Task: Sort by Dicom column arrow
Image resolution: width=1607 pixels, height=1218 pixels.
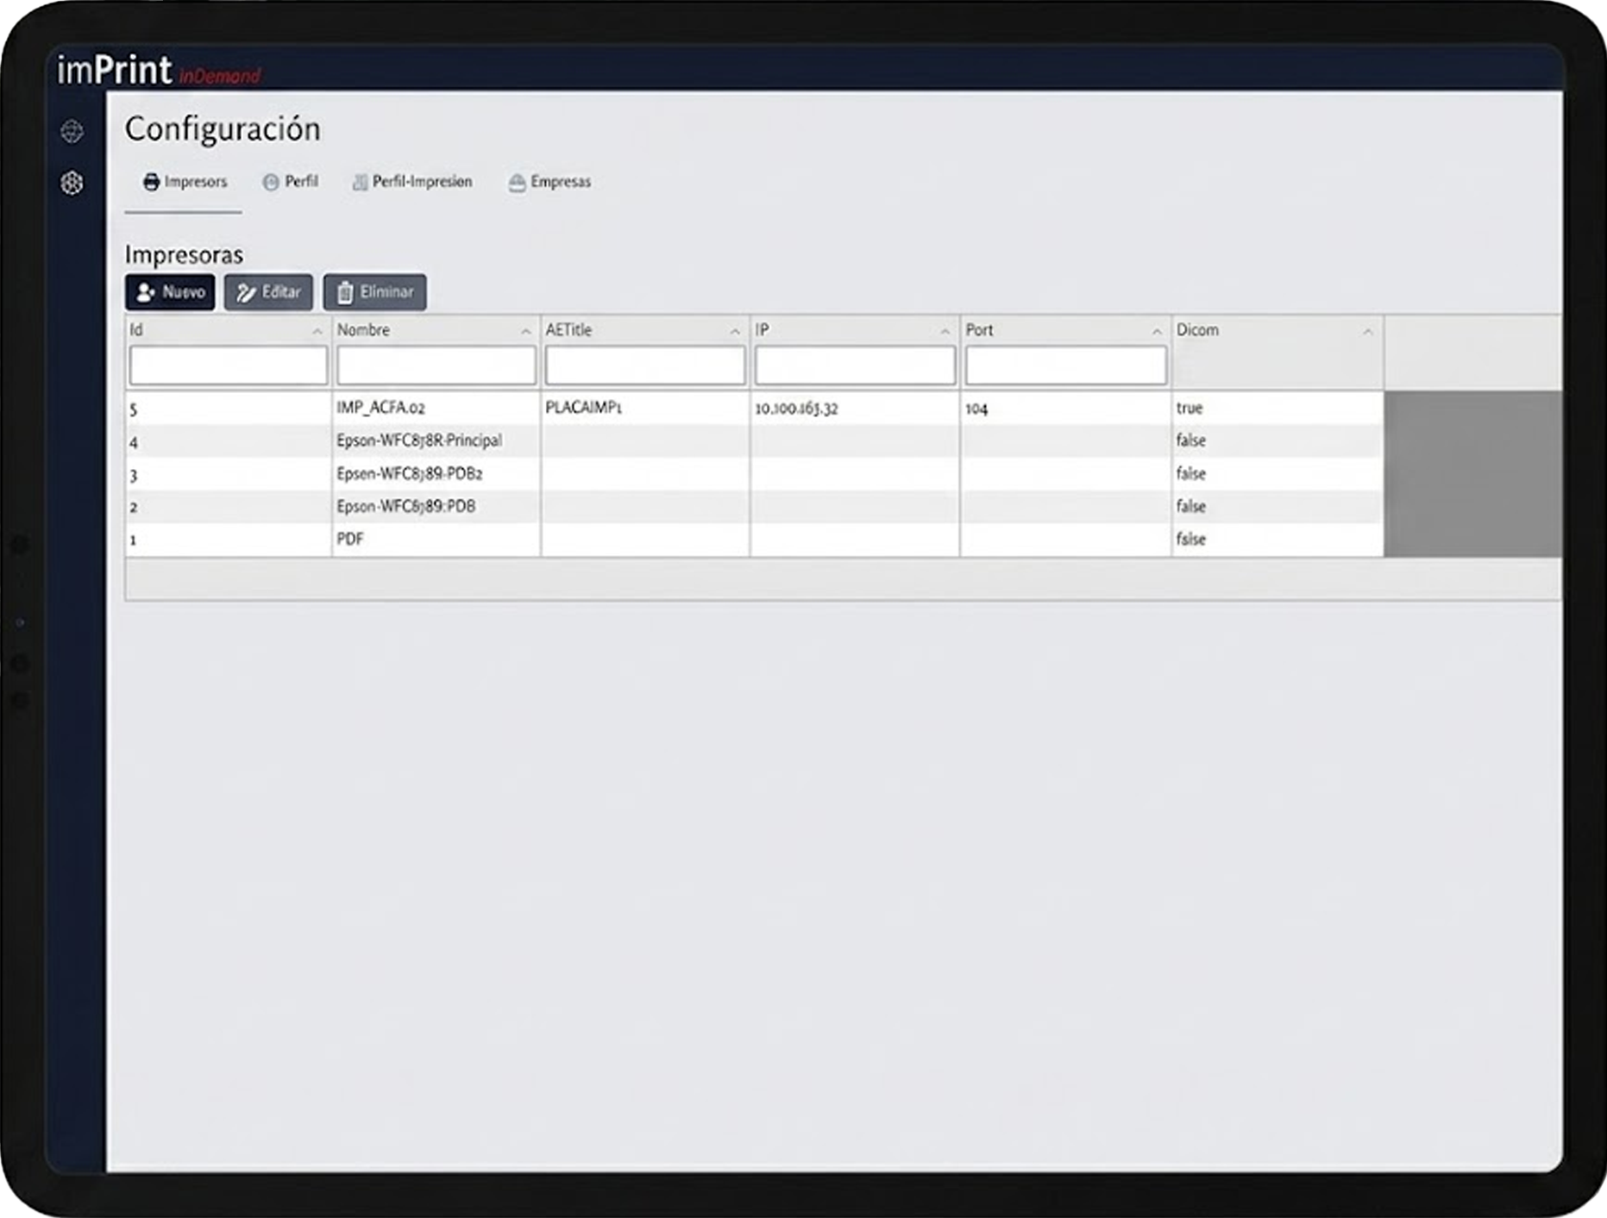Action: tap(1367, 332)
